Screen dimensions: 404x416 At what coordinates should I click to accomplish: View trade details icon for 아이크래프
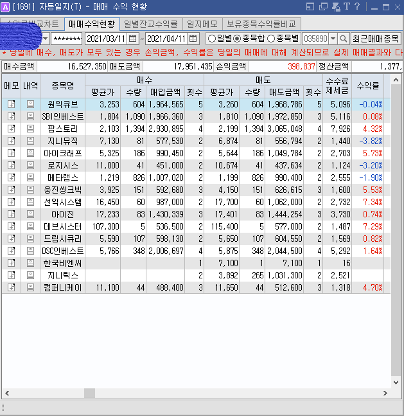point(30,153)
